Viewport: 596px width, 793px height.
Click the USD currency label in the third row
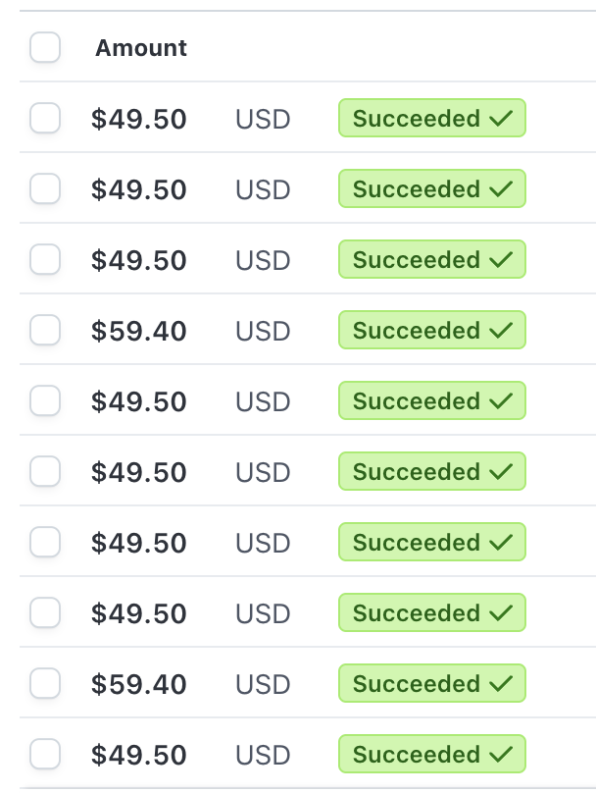tap(263, 261)
